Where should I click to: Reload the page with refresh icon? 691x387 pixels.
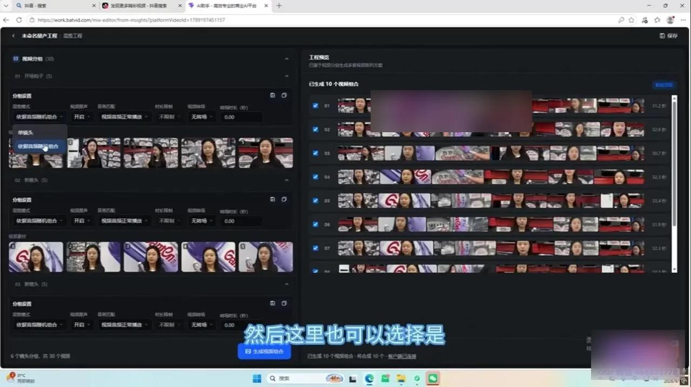point(19,20)
